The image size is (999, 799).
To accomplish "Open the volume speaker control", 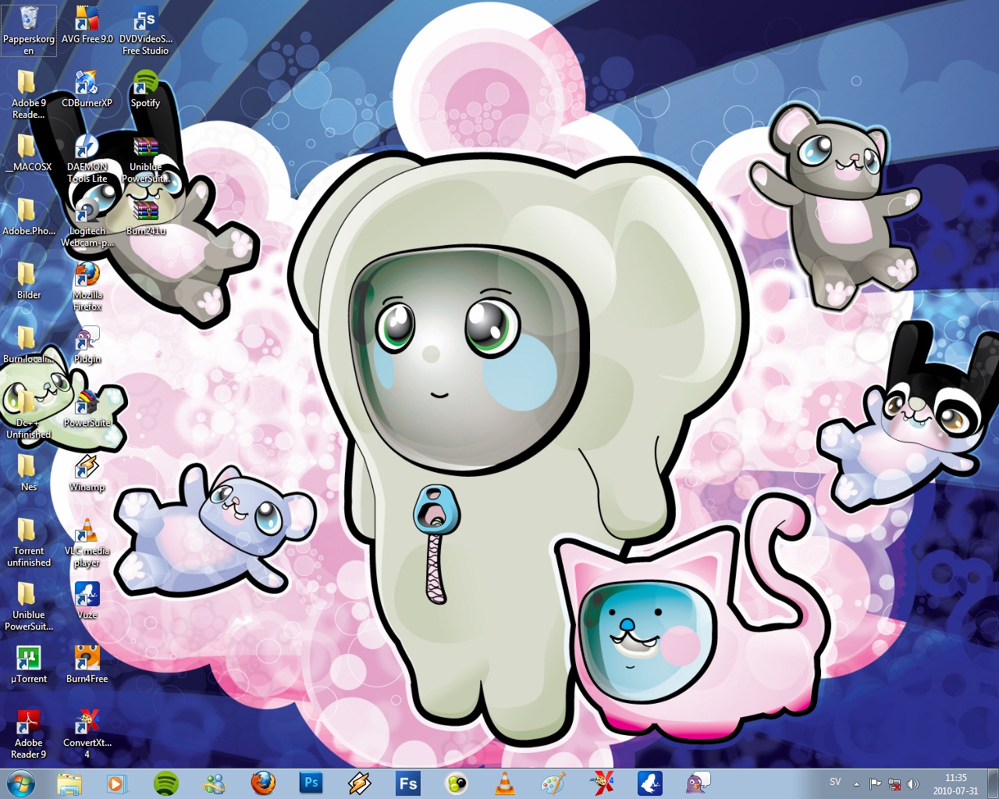I will pyautogui.click(x=913, y=783).
